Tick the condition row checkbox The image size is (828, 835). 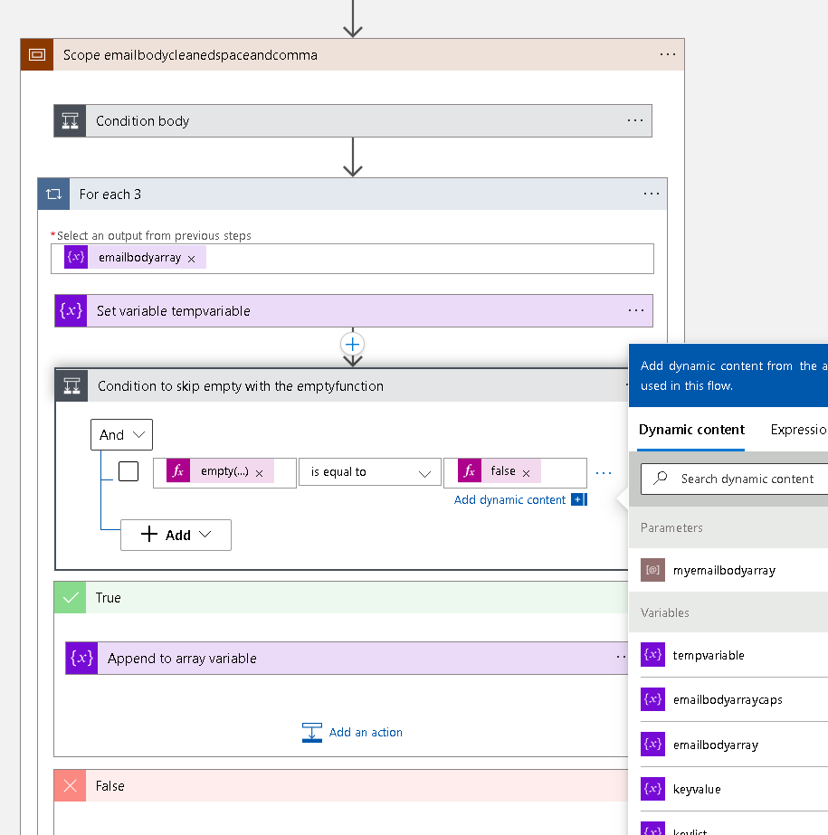click(x=128, y=471)
